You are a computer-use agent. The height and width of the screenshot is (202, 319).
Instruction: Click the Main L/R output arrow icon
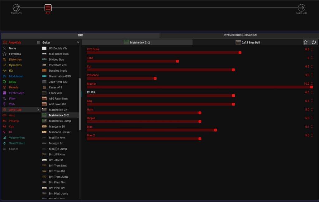pyautogui.click(x=301, y=8)
